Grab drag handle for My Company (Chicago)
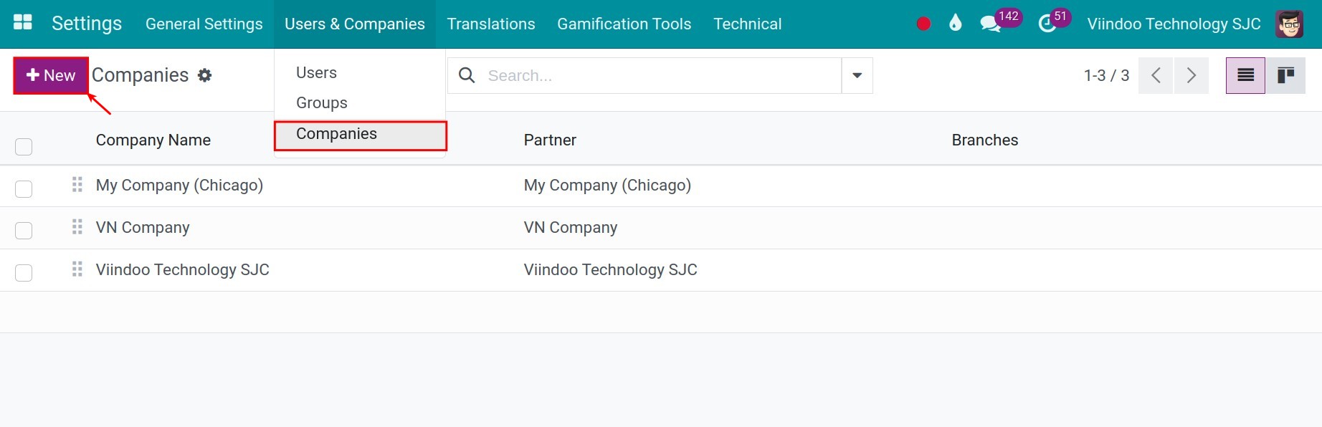The image size is (1322, 427). tap(77, 185)
